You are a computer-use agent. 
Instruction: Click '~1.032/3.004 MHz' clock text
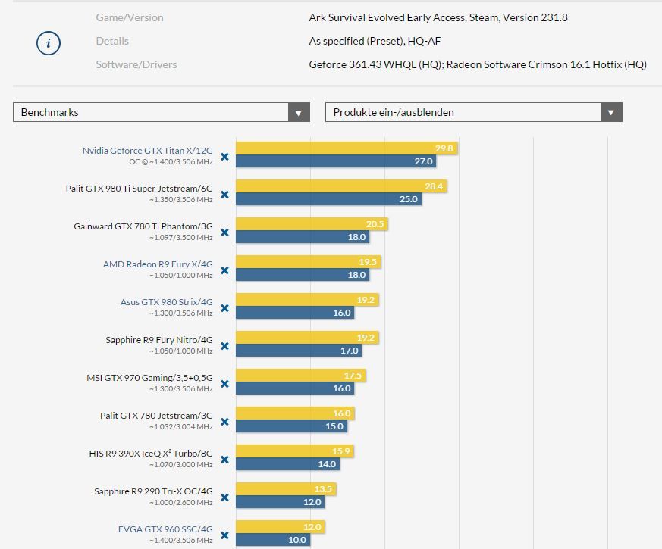coord(180,427)
